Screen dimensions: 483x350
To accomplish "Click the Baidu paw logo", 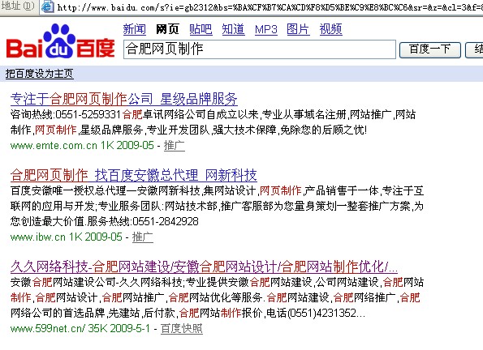I will click(x=60, y=41).
